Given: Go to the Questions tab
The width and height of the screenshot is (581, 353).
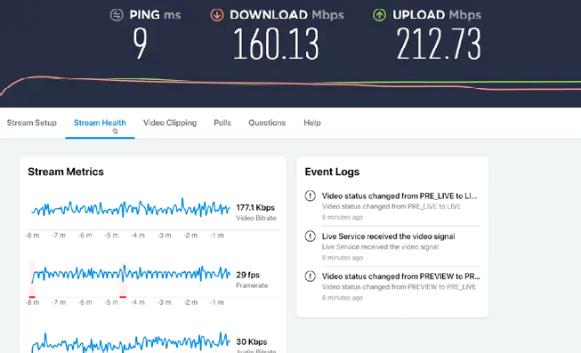Looking at the screenshot, I should 267,123.
